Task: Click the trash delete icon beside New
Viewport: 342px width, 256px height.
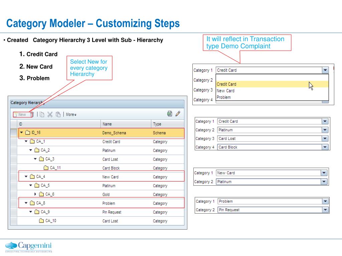Action: (x=32, y=115)
